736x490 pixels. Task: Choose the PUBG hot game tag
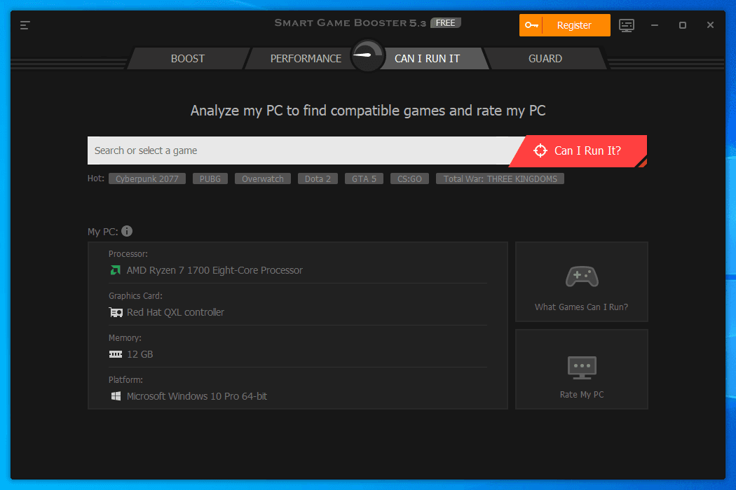click(210, 178)
